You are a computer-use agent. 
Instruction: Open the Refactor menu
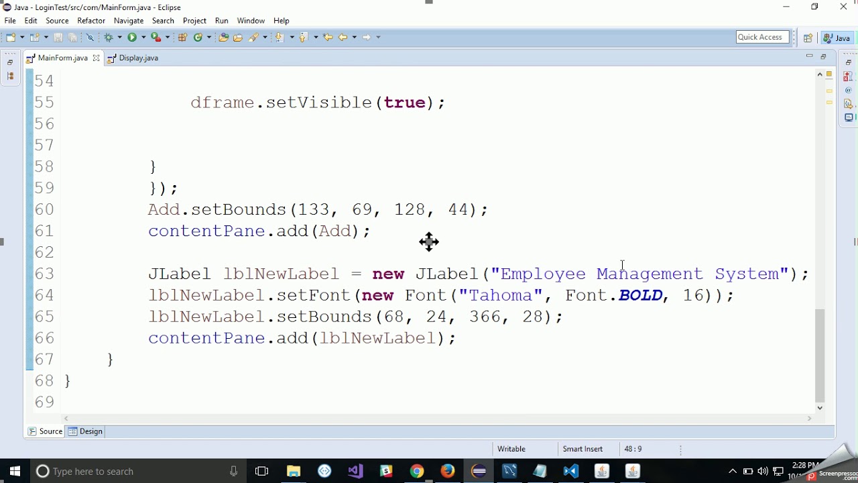(x=91, y=21)
